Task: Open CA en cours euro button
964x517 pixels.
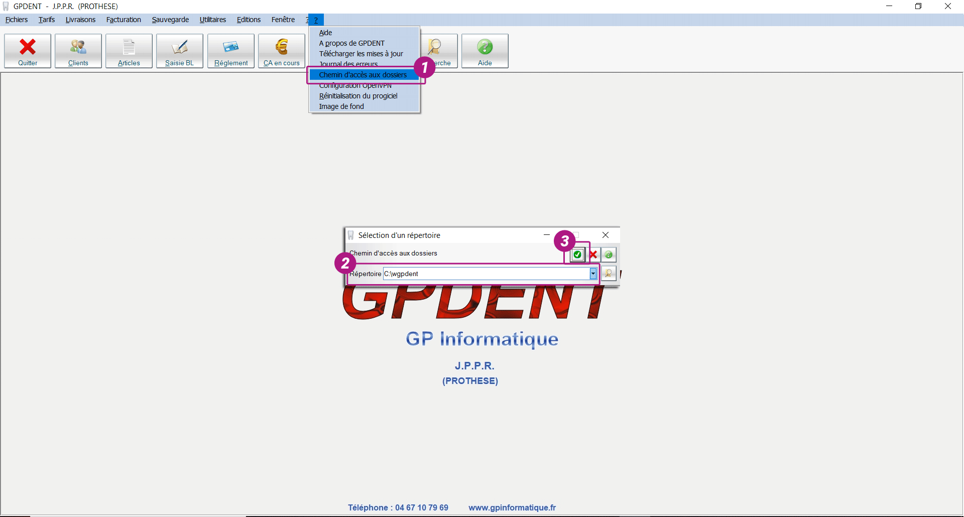Action: click(282, 51)
